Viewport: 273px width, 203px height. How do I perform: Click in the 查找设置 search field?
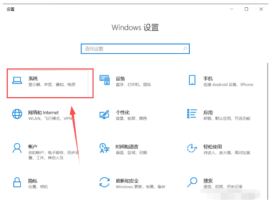(135, 49)
